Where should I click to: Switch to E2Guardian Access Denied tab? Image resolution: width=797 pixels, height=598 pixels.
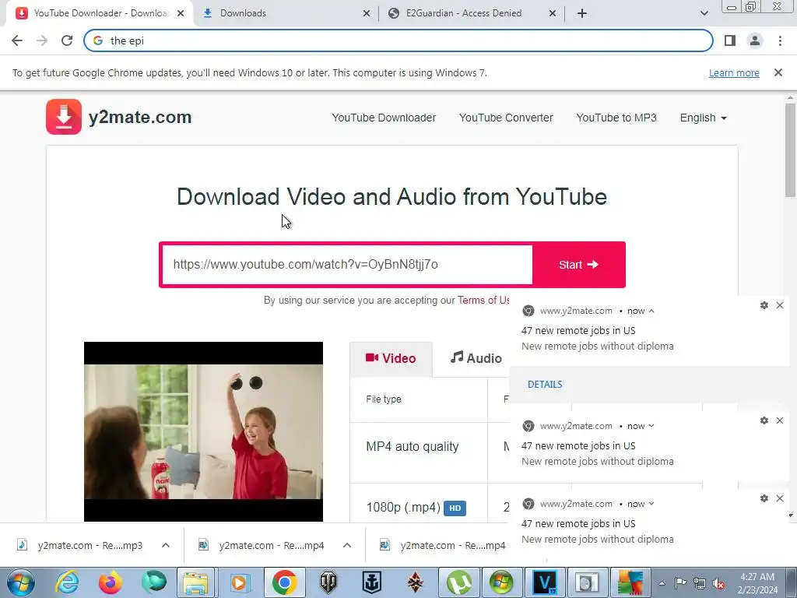471,13
